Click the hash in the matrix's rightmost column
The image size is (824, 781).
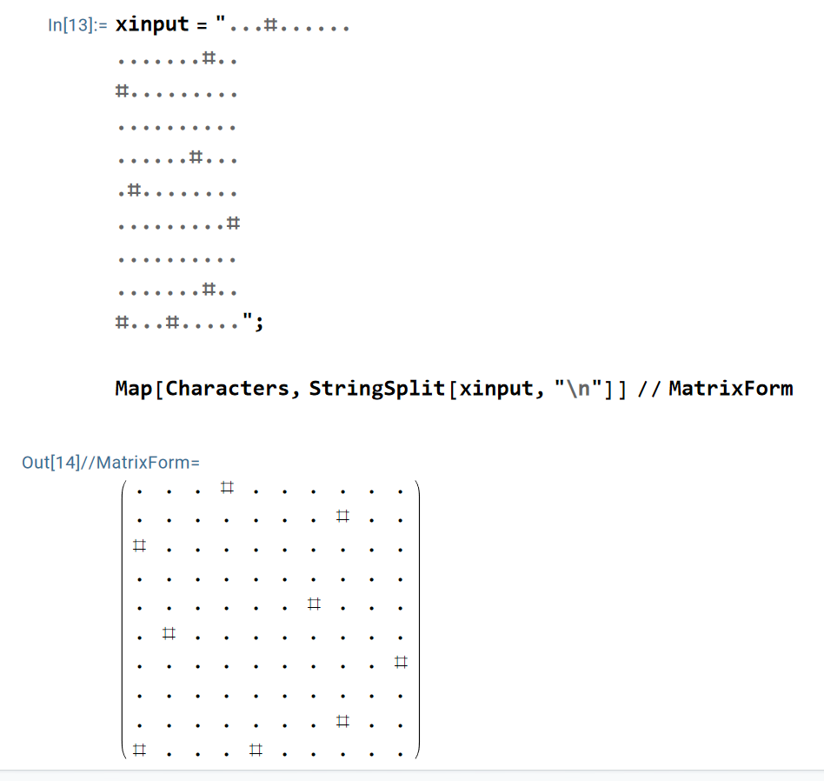click(x=400, y=663)
